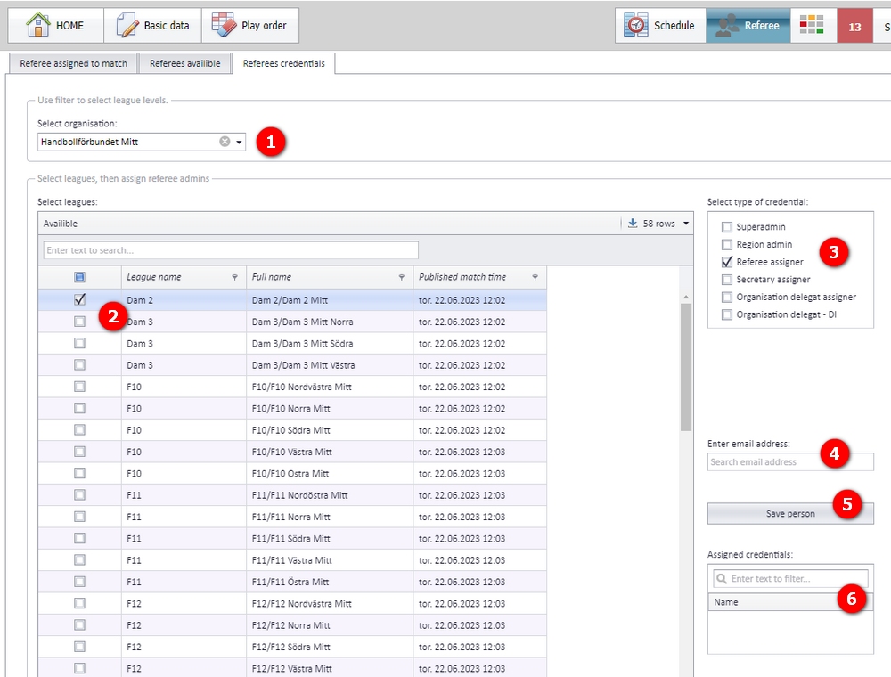891x677 pixels.
Task: Click the league search text field
Action: pos(231,250)
